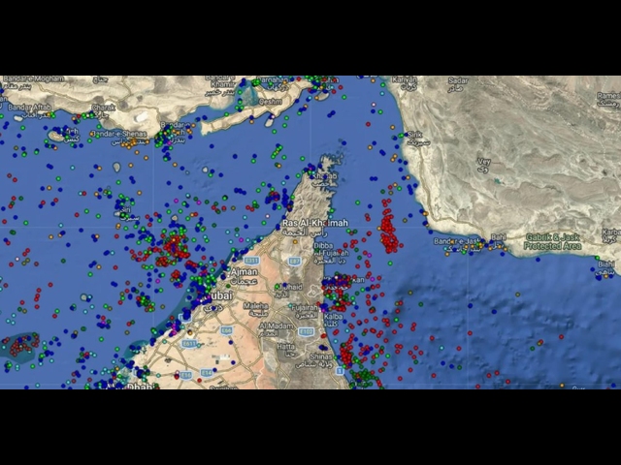Select the Ras Al Khaimah label

(x=313, y=224)
